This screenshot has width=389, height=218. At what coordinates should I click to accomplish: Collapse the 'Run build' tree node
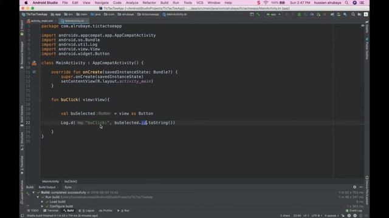(x=38, y=197)
